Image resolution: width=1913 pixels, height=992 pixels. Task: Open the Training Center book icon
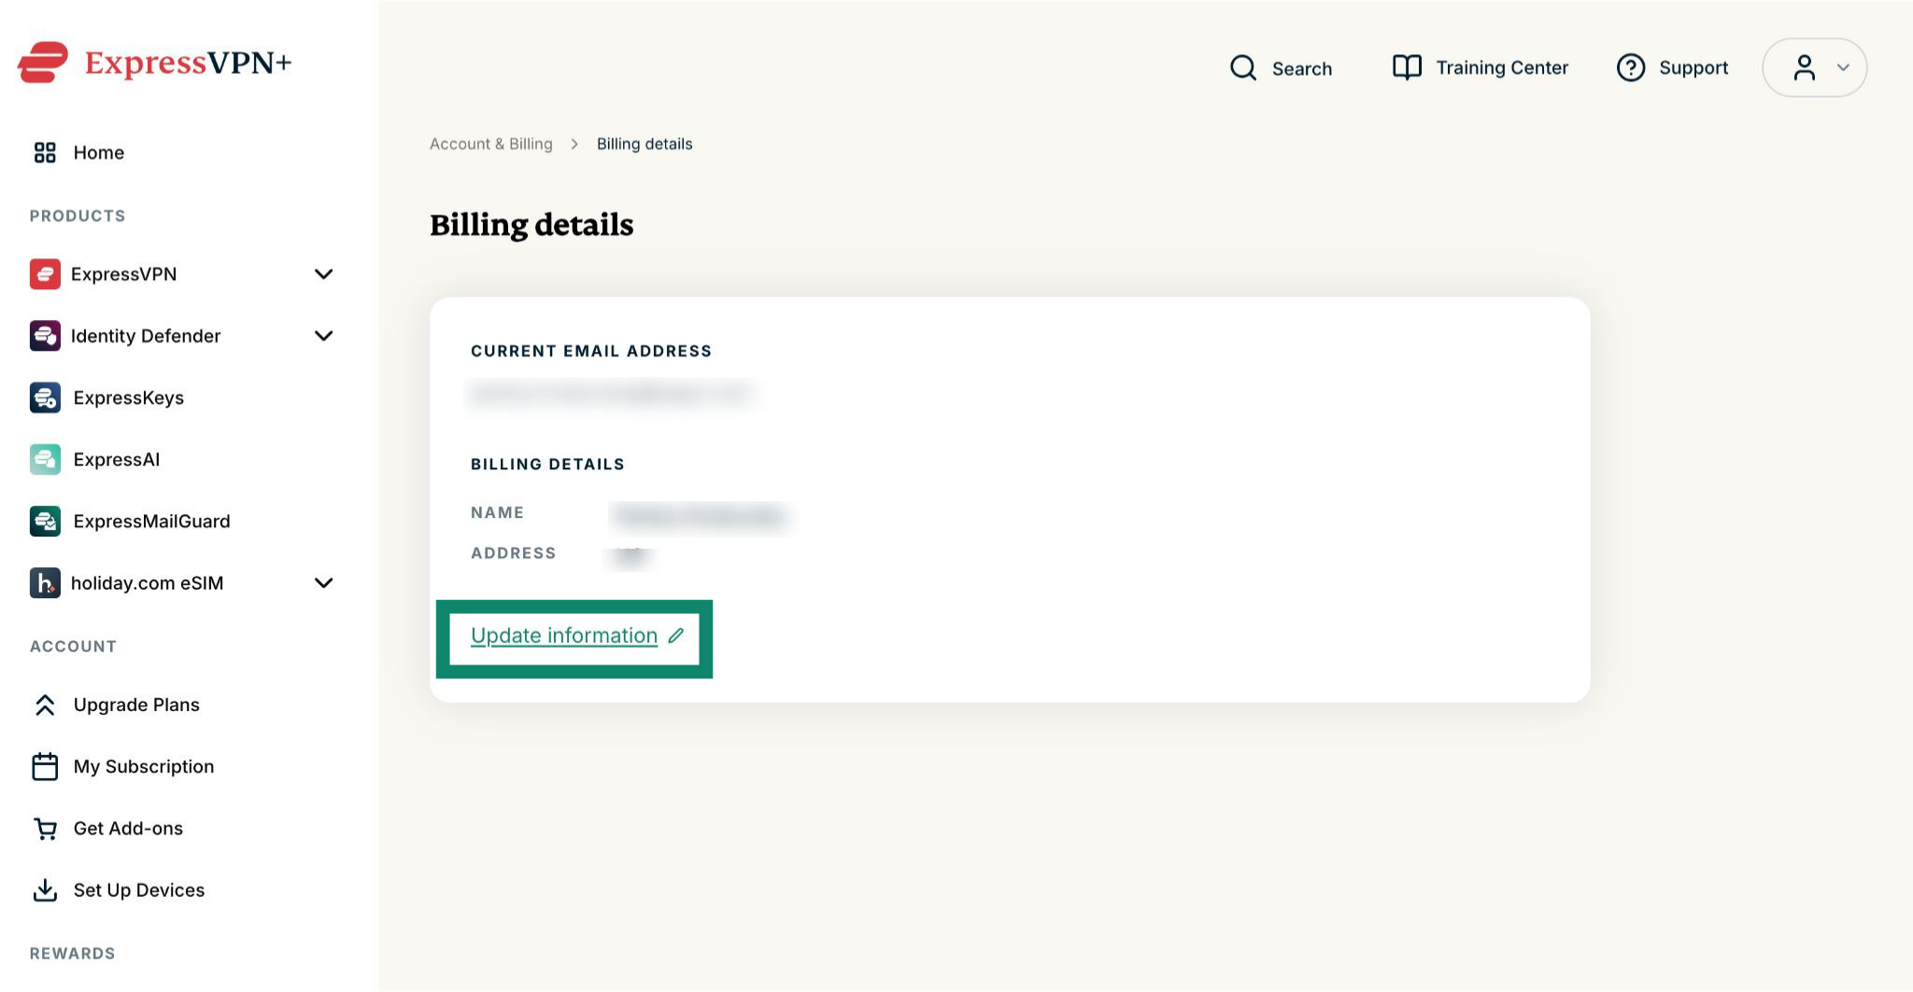tap(1407, 67)
